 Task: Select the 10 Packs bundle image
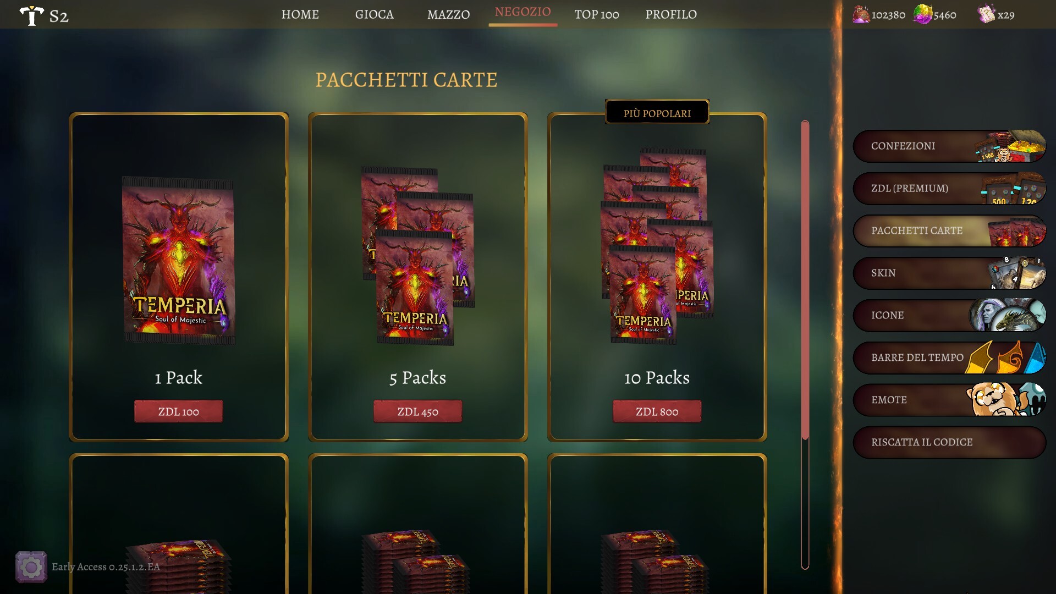tap(657, 246)
